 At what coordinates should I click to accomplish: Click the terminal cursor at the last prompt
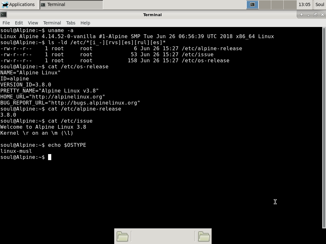click(x=50, y=157)
